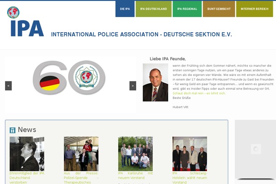Open the Schleswig-Holstein board photo
276x184 pixels.
pos(190,154)
